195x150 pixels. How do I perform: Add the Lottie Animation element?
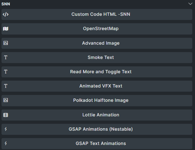click(x=97, y=115)
